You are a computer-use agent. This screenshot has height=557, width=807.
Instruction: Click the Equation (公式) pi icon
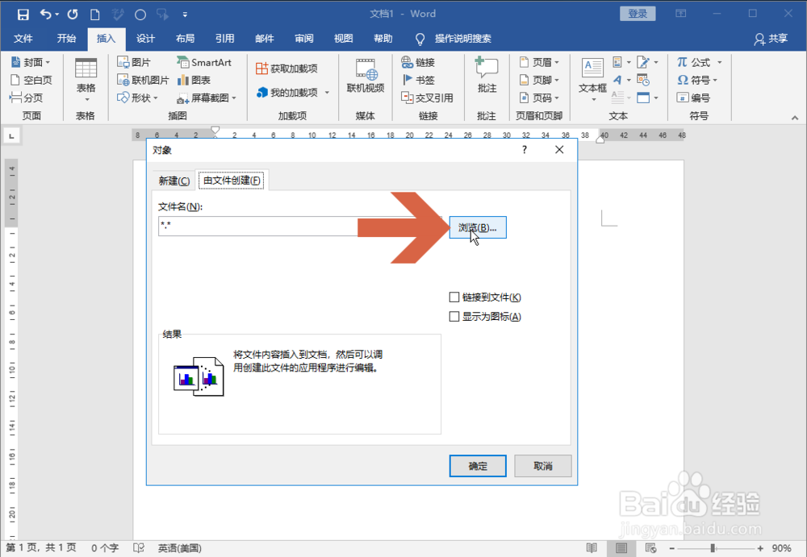pos(683,62)
